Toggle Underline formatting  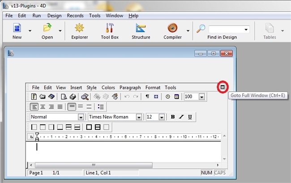pyautogui.click(x=190, y=117)
